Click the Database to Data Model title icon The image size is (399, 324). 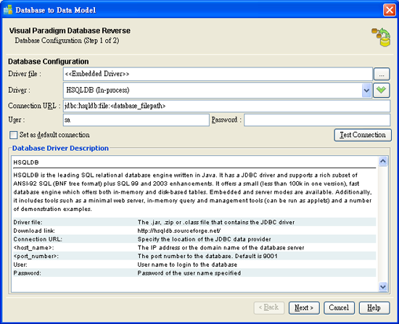(x=8, y=10)
